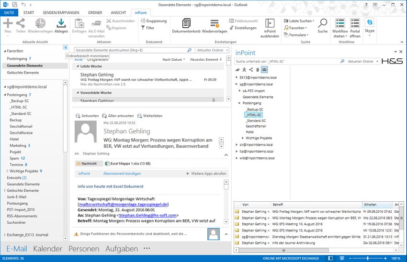
Task: Click the Weiterleiten button
Action: (150, 116)
